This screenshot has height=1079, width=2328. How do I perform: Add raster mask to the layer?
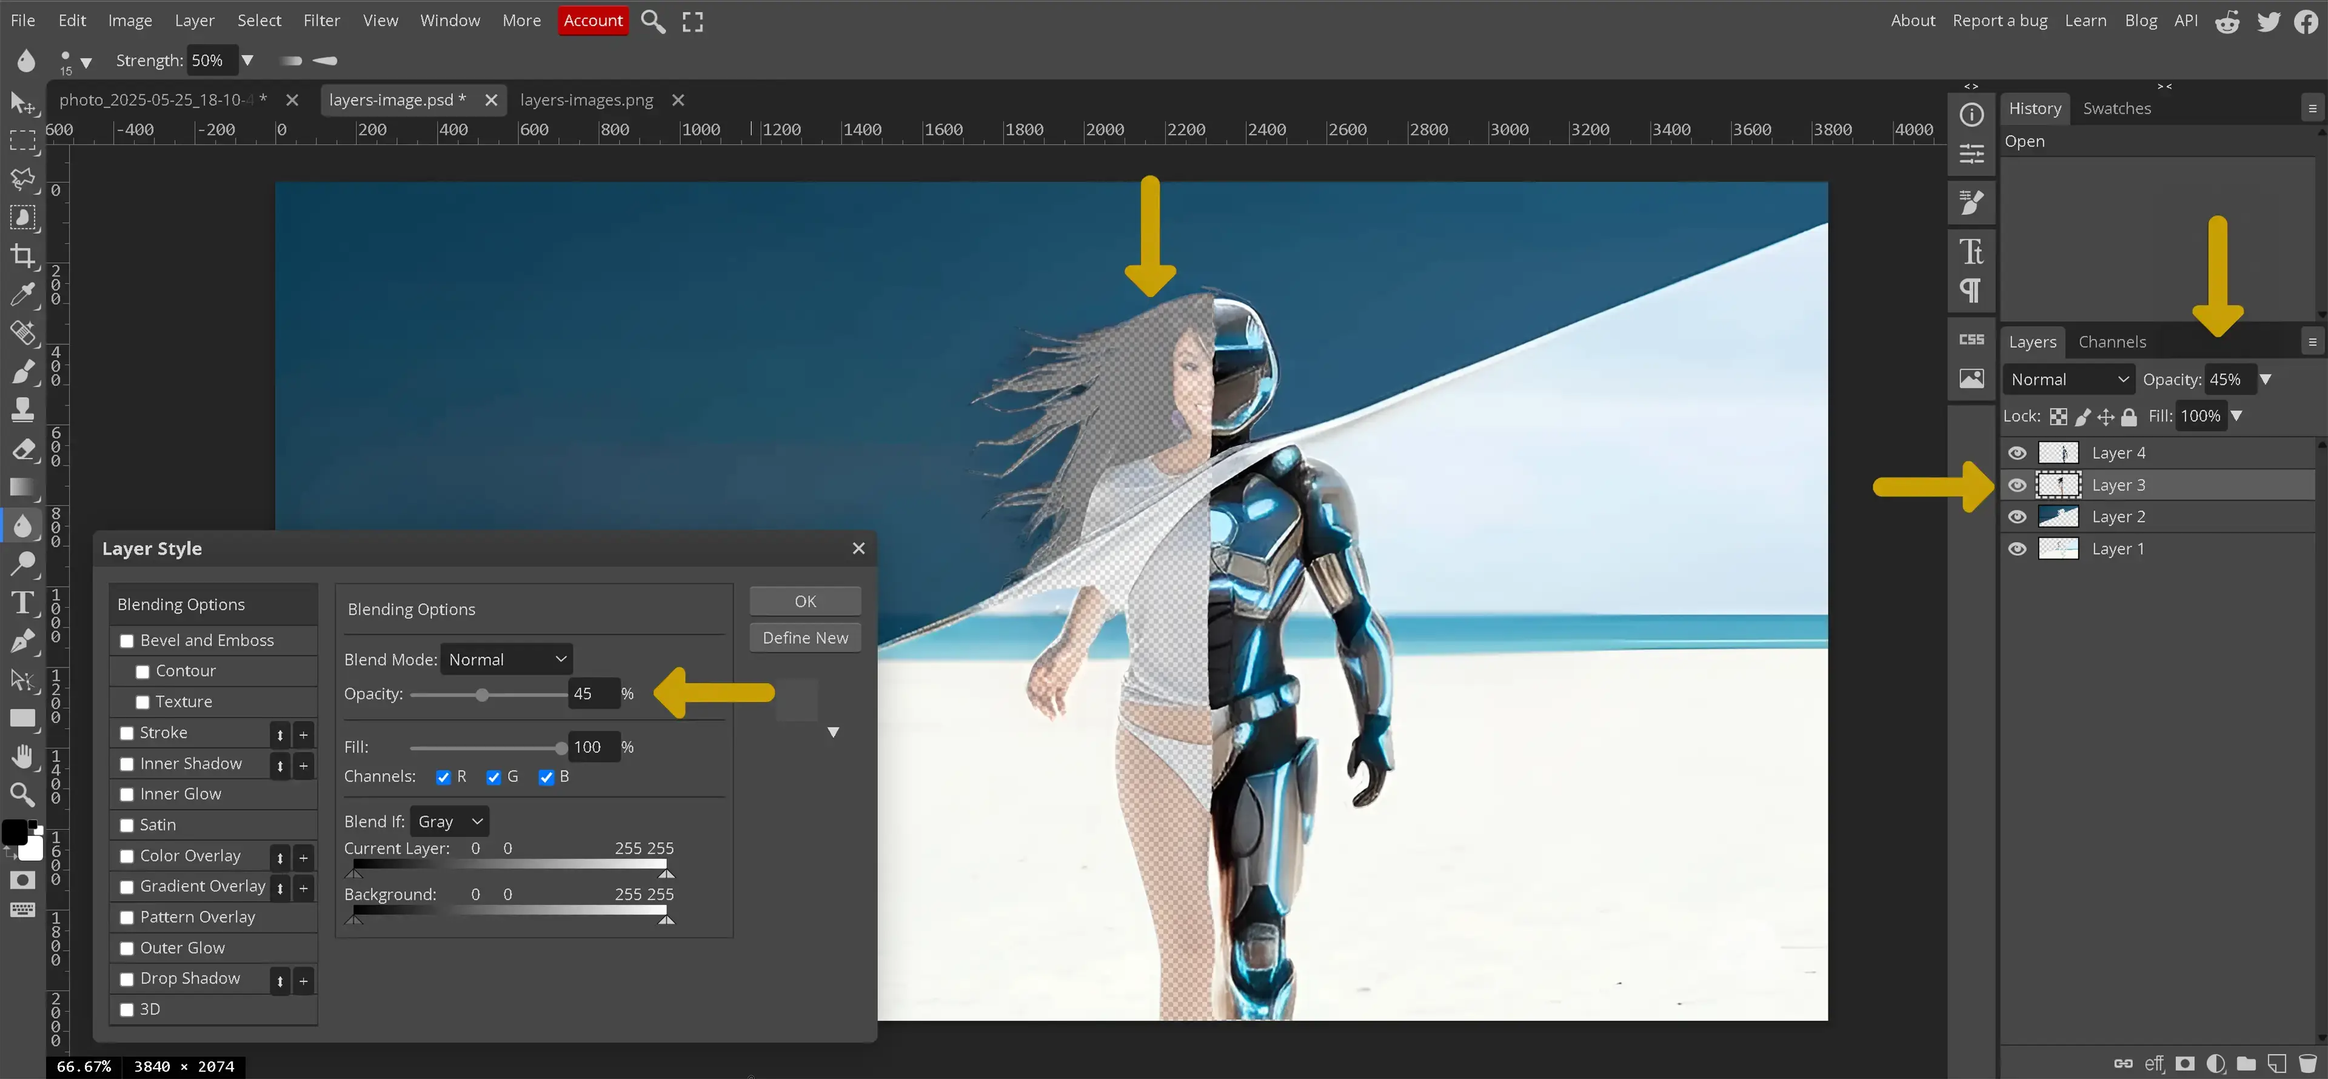point(2185,1064)
